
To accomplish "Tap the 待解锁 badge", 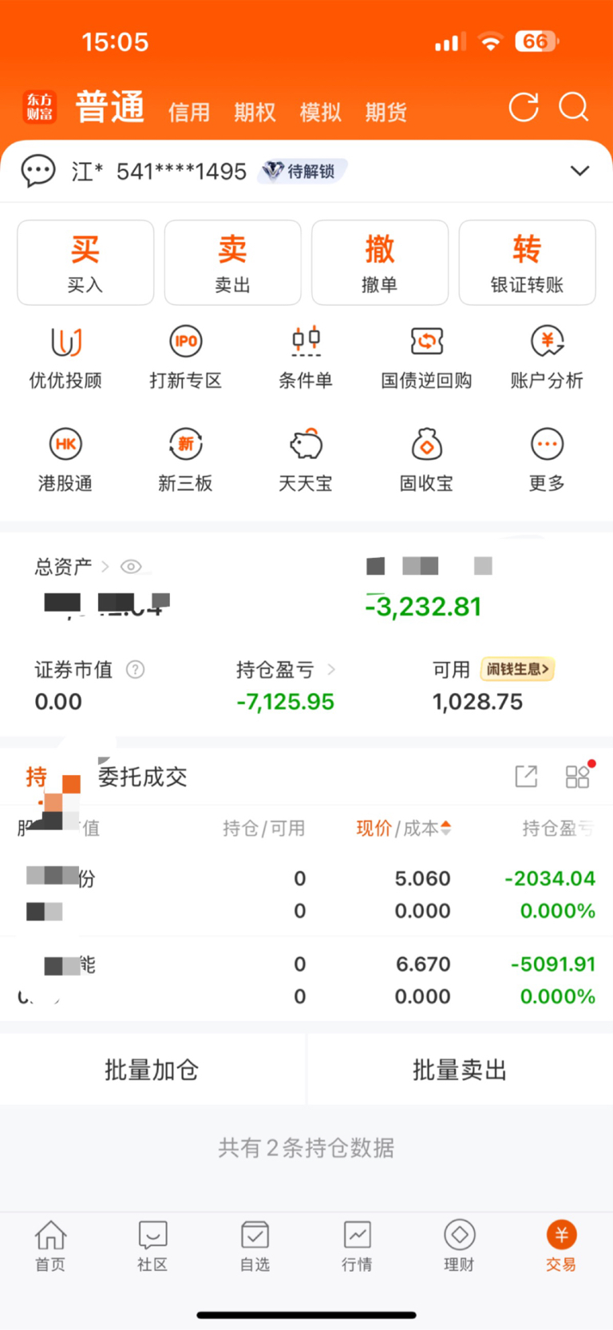I will [302, 171].
